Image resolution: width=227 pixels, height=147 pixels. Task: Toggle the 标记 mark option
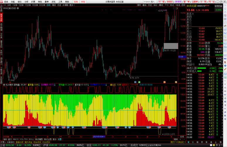click(172, 5)
